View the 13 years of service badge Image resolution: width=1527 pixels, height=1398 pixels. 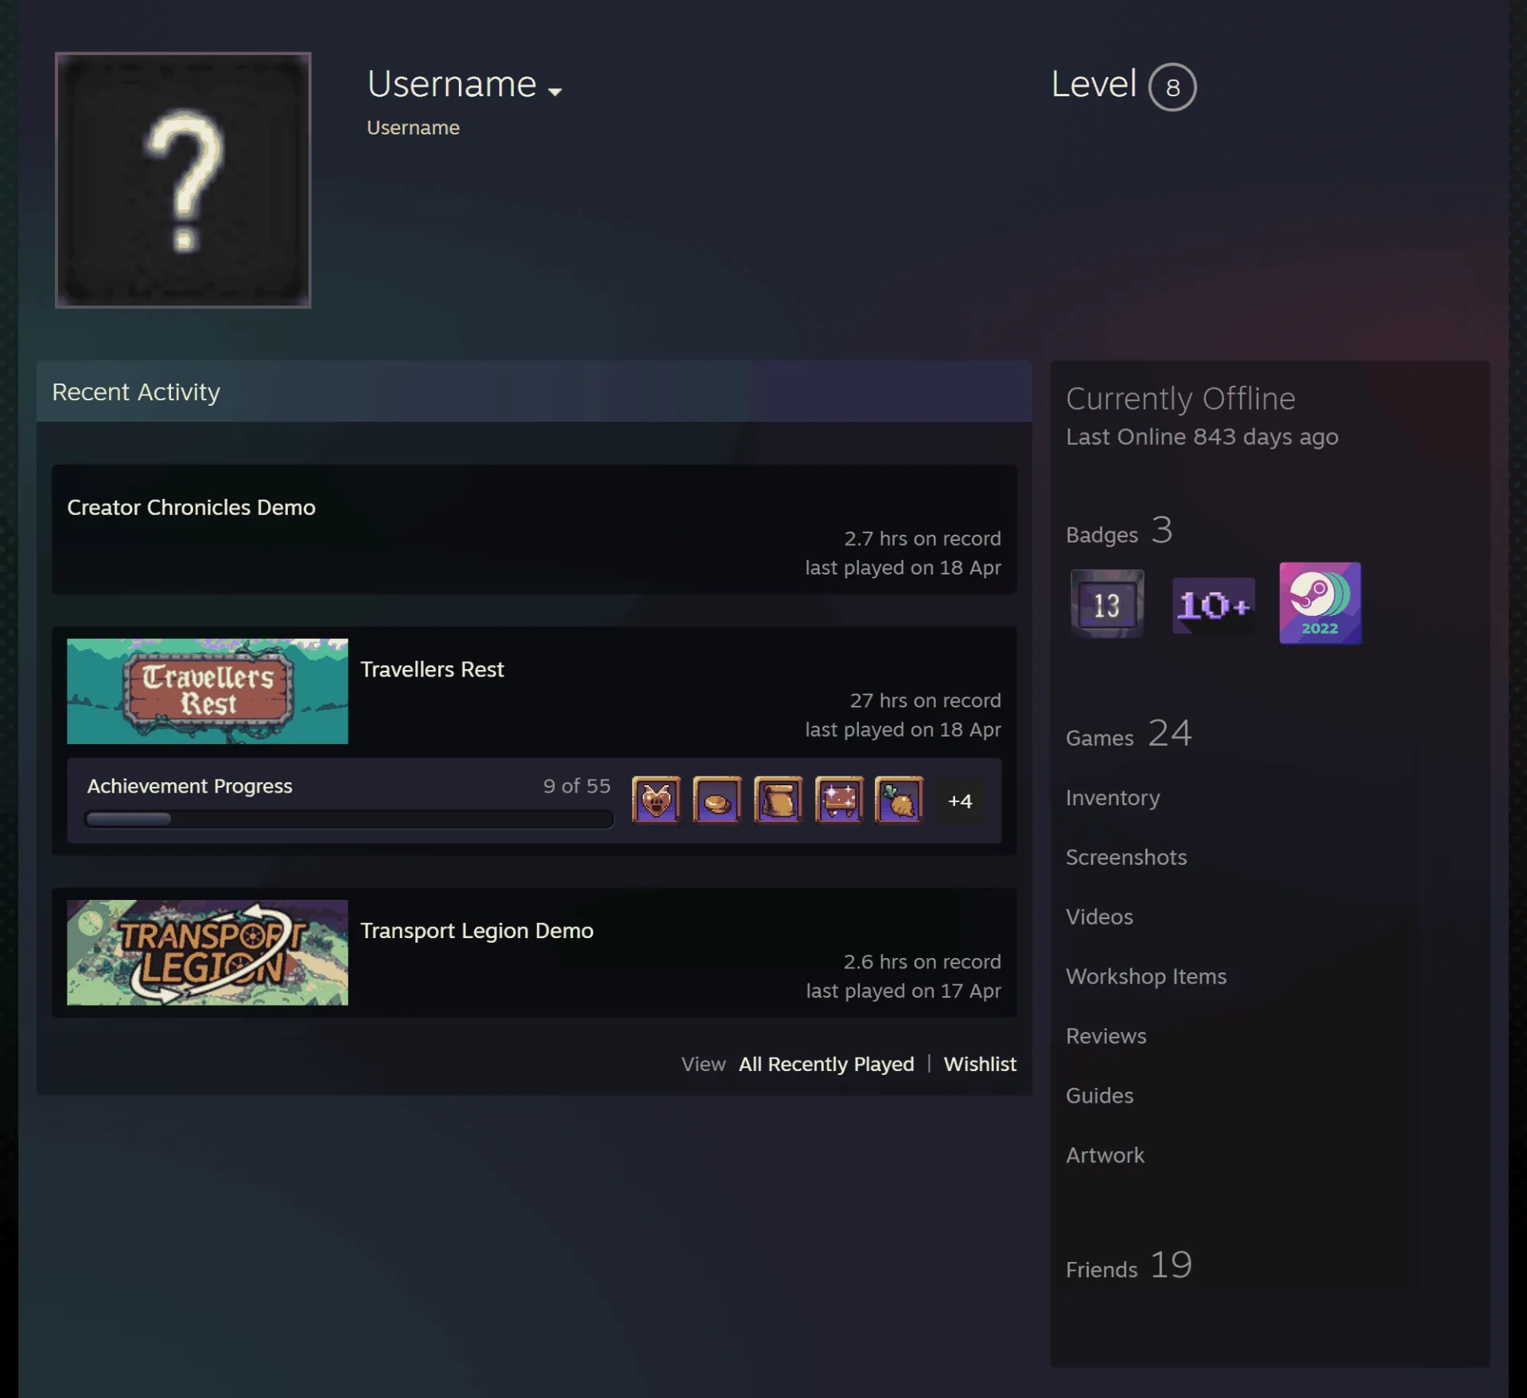tap(1107, 604)
